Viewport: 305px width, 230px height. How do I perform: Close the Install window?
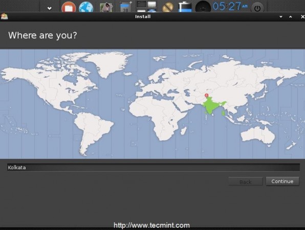pyautogui.click(x=302, y=17)
